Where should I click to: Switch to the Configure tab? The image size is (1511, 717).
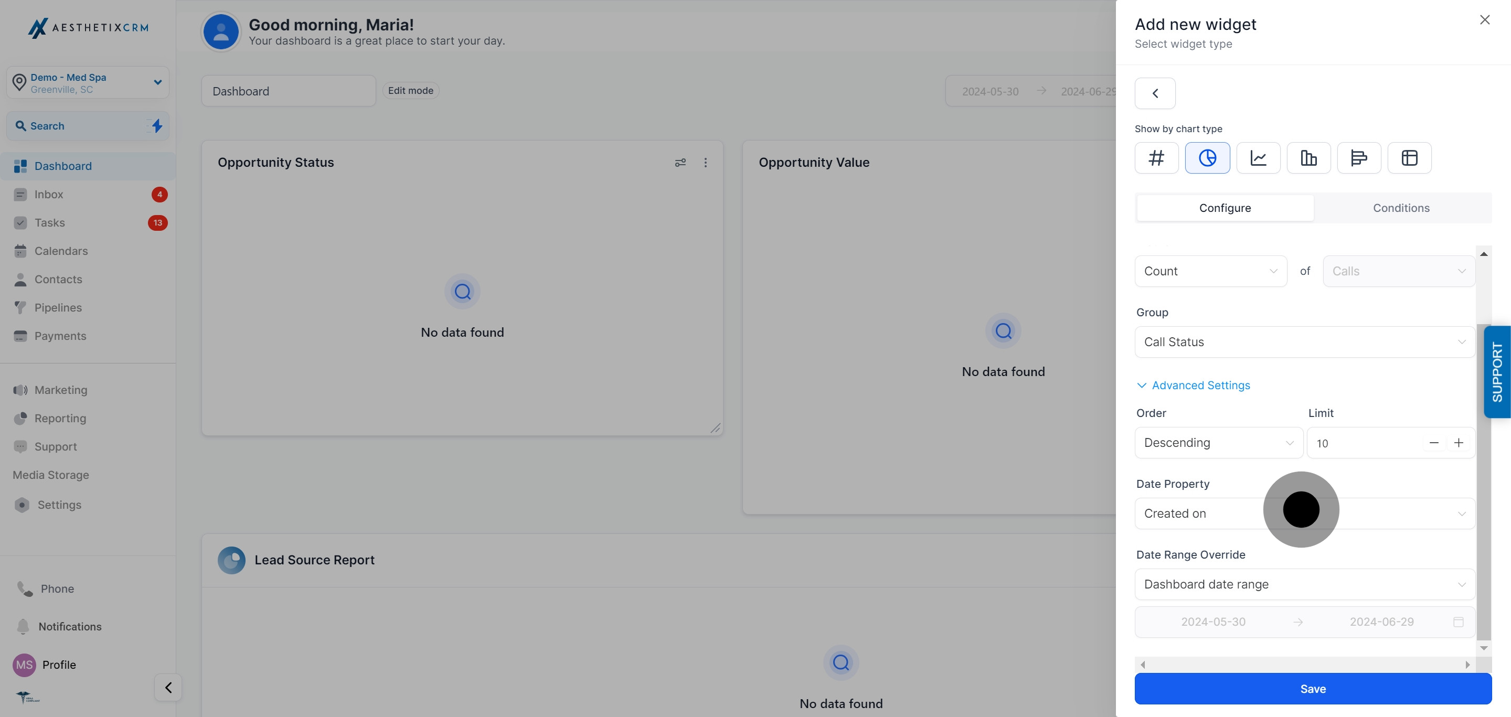1225,208
